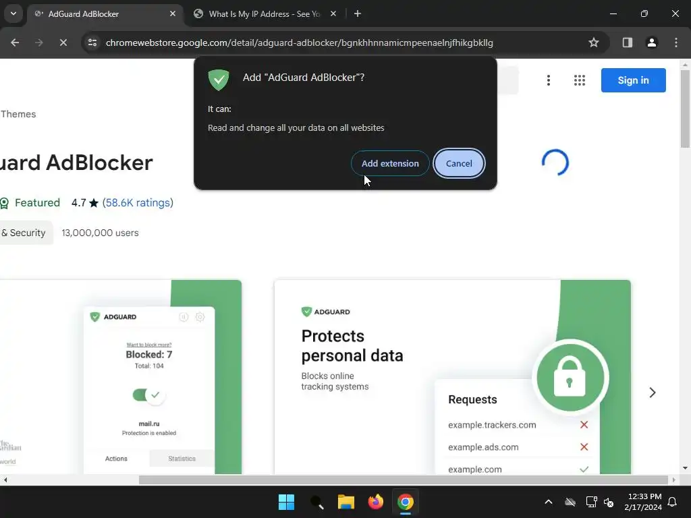This screenshot has height=518, width=691.
Task: Close the AdGuard AdBlocker tab
Action: click(173, 14)
